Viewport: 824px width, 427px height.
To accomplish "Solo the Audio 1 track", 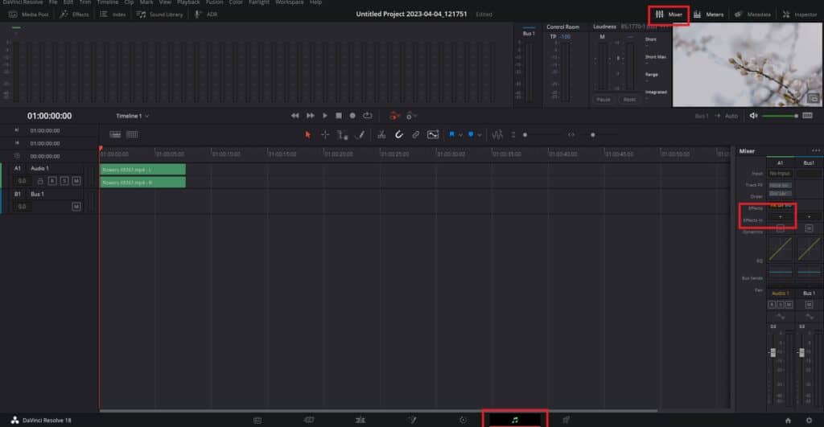I will tap(64, 181).
